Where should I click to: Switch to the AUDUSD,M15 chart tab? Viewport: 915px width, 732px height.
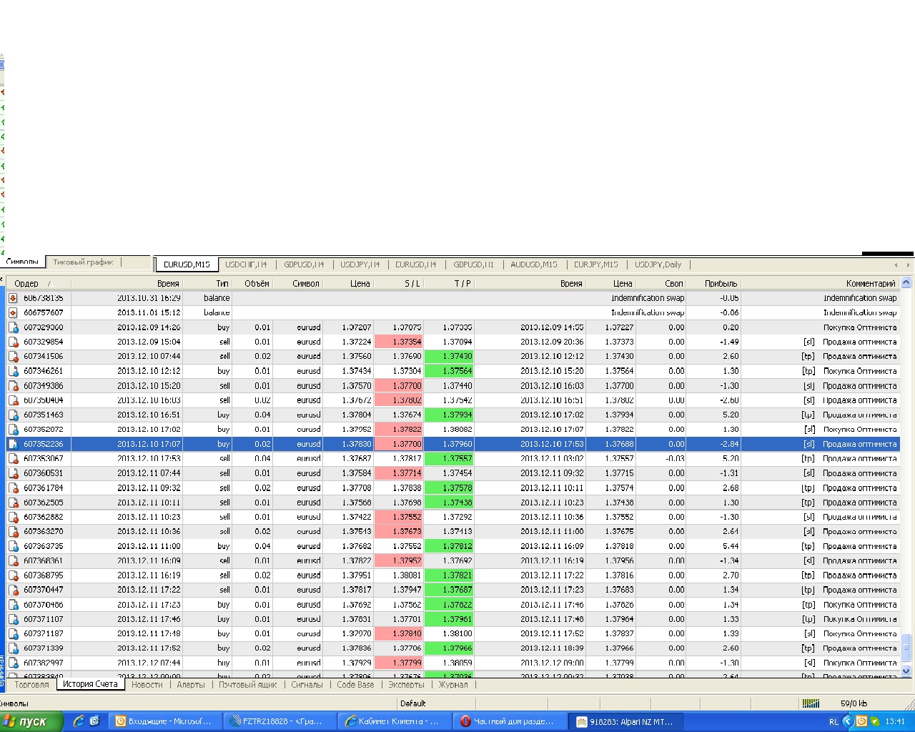pyautogui.click(x=534, y=264)
